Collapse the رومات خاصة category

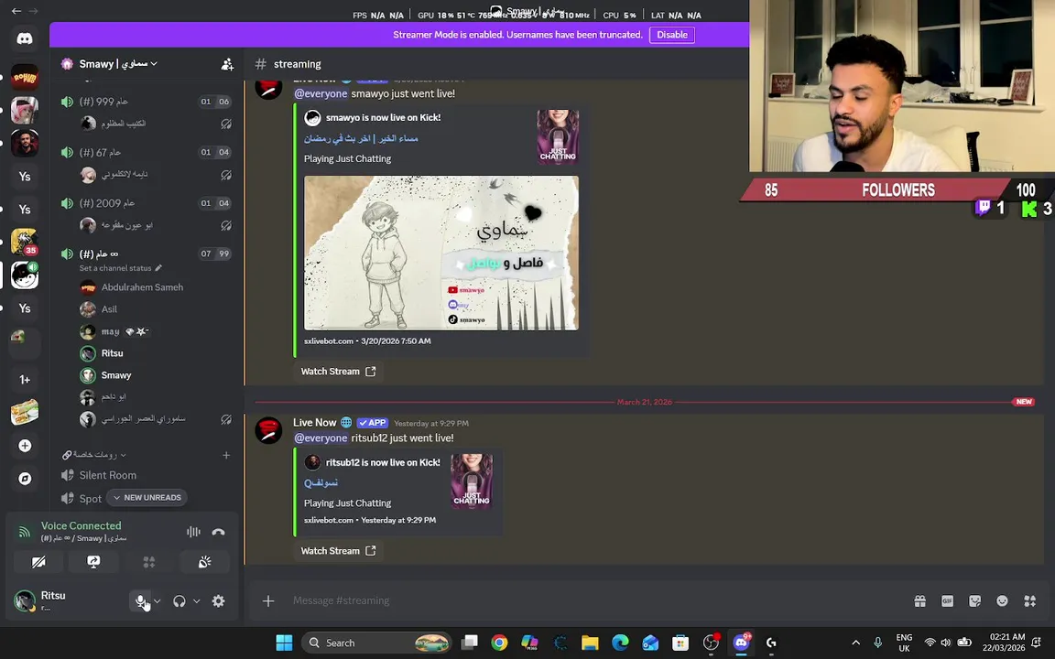[x=94, y=455]
